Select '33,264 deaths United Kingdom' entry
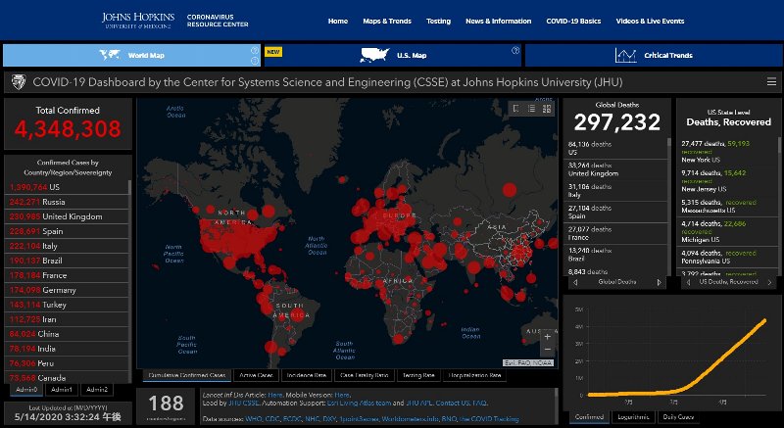 click(615, 169)
